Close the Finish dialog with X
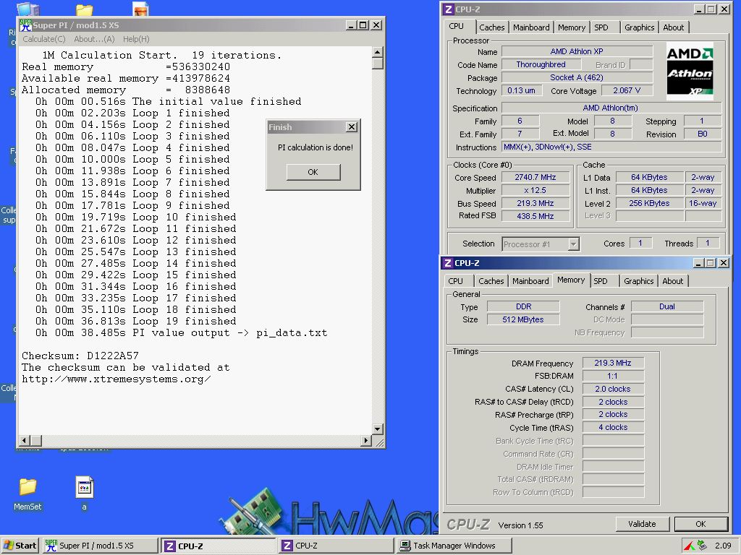 pos(352,127)
